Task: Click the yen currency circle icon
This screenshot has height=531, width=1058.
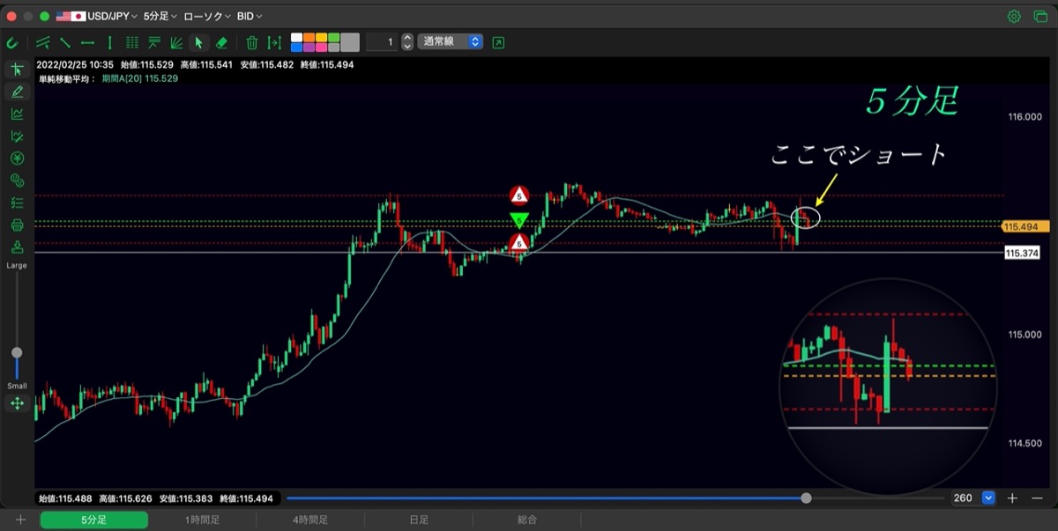Action: (17, 159)
